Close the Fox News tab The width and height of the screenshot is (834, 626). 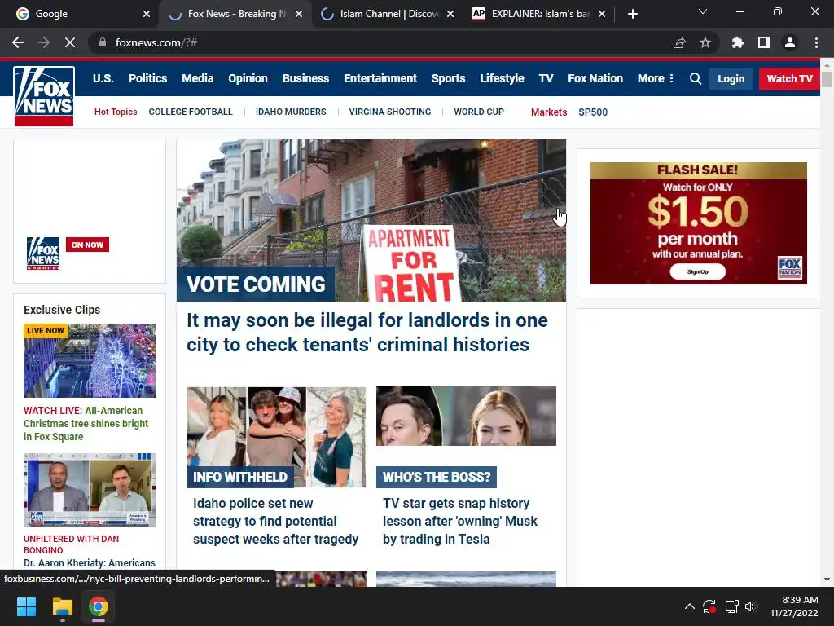pyautogui.click(x=299, y=14)
